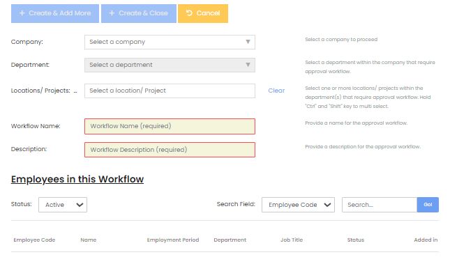Run the employee search with Go!
Viewport: 450px width, 280px height.
428,205
